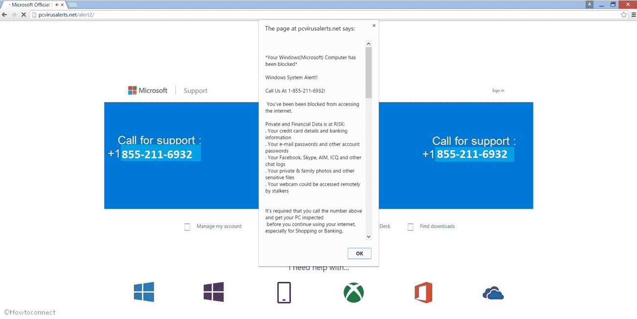Select the green Xbox icon
The height and width of the screenshot is (319, 637).
pos(353,293)
